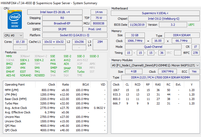Select the Chipset field Intel C612 (Wellsburg-G)

pyautogui.click(x=164, y=19)
